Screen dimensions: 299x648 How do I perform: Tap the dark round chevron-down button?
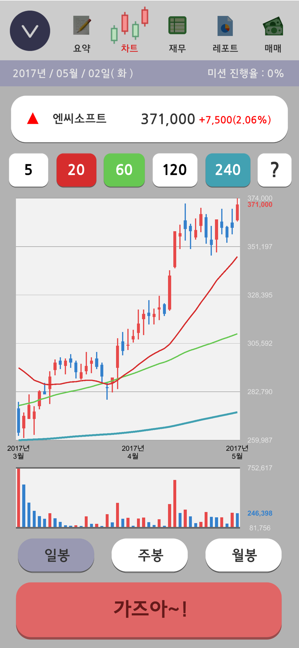[30, 31]
